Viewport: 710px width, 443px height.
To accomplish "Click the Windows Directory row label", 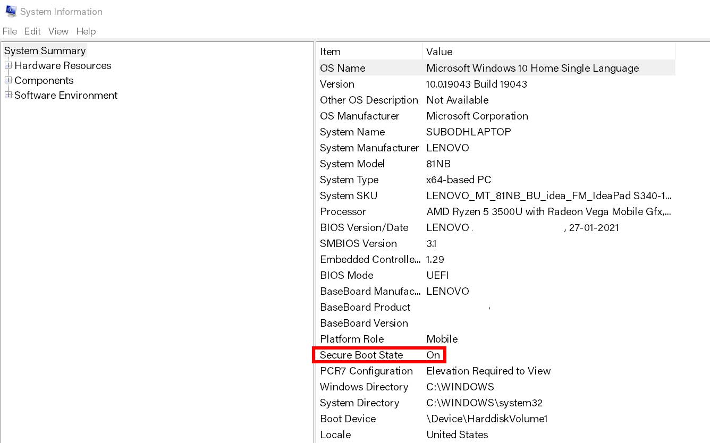I will [364, 387].
